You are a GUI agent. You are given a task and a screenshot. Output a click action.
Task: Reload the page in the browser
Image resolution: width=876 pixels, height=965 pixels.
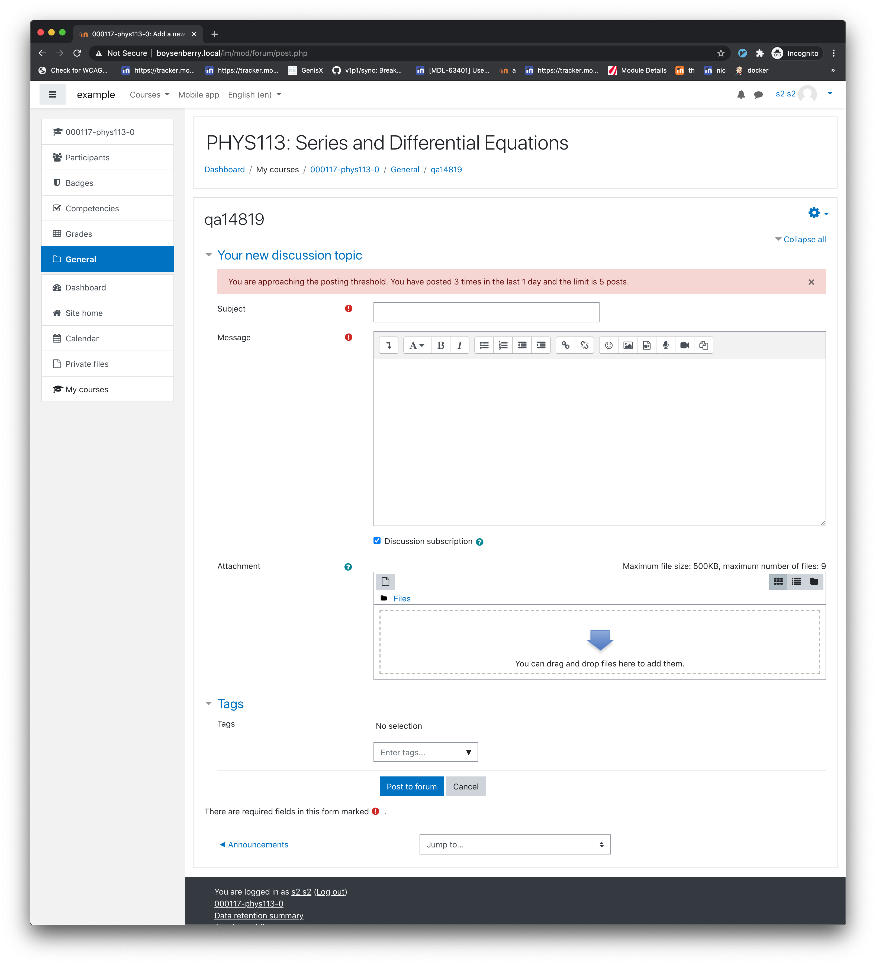click(x=77, y=53)
